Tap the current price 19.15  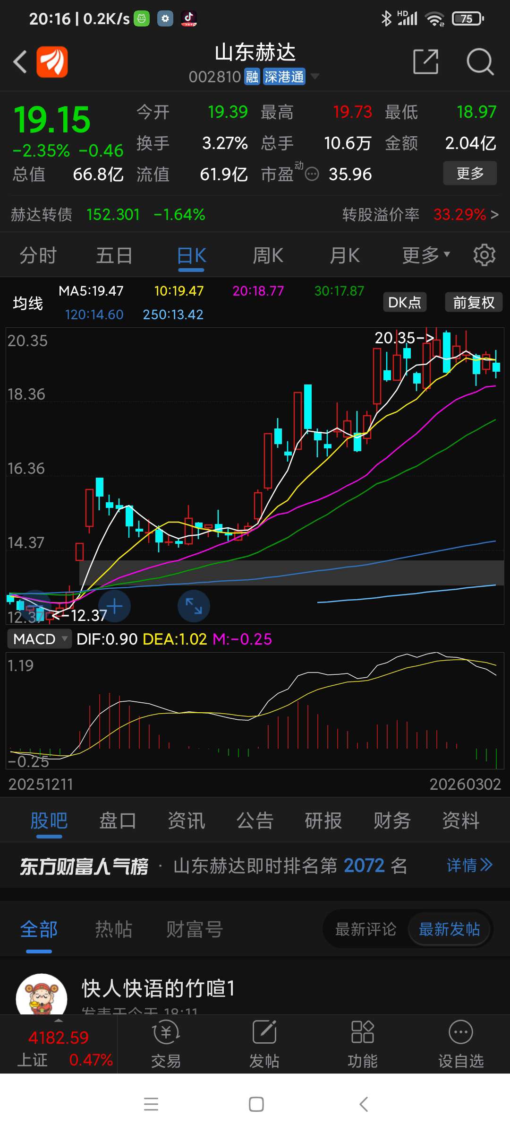(52, 120)
